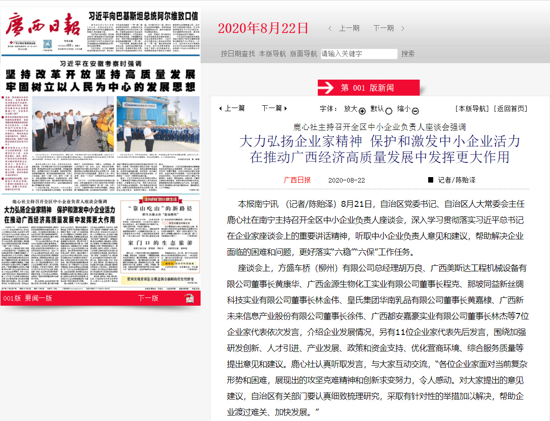The height and width of the screenshot is (421, 550).
Task: Open the PDF download icon for page 001
Action: (x=189, y=298)
